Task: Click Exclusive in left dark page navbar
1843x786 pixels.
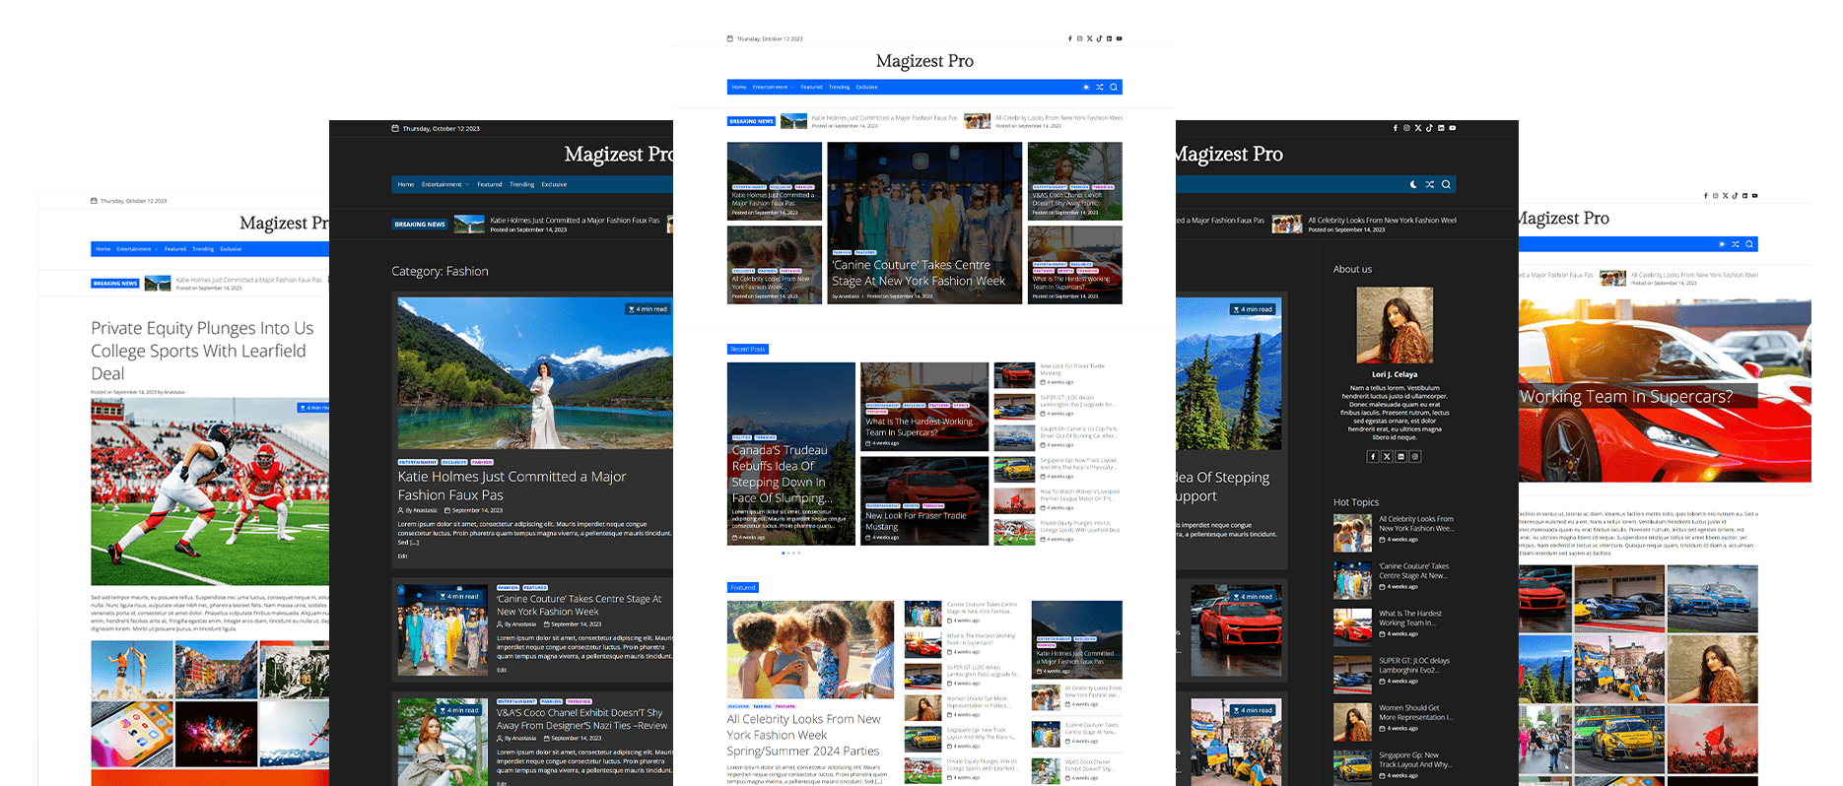Action: tap(554, 184)
